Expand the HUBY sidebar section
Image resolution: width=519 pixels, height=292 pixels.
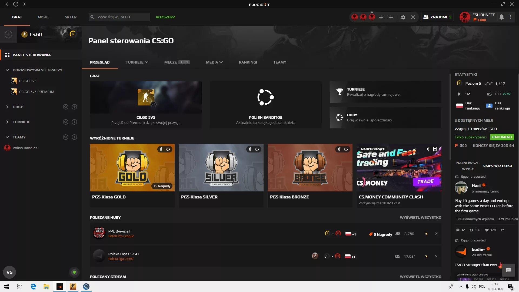7,107
